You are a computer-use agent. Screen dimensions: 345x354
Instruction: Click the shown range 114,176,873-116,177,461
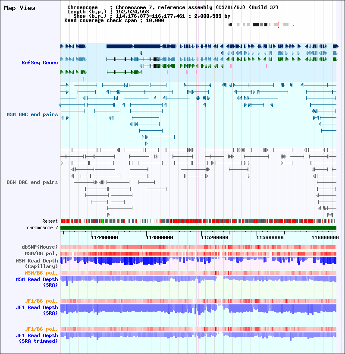point(151,16)
